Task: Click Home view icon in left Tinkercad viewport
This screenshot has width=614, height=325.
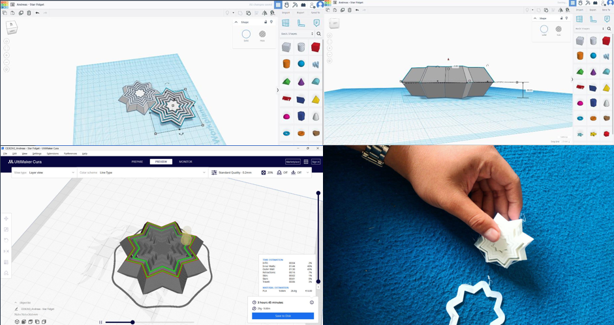Action: click(7, 41)
